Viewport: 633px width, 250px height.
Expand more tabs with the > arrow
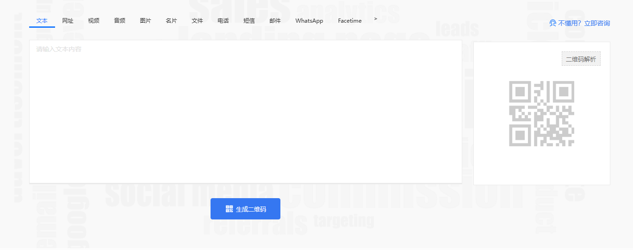point(376,19)
